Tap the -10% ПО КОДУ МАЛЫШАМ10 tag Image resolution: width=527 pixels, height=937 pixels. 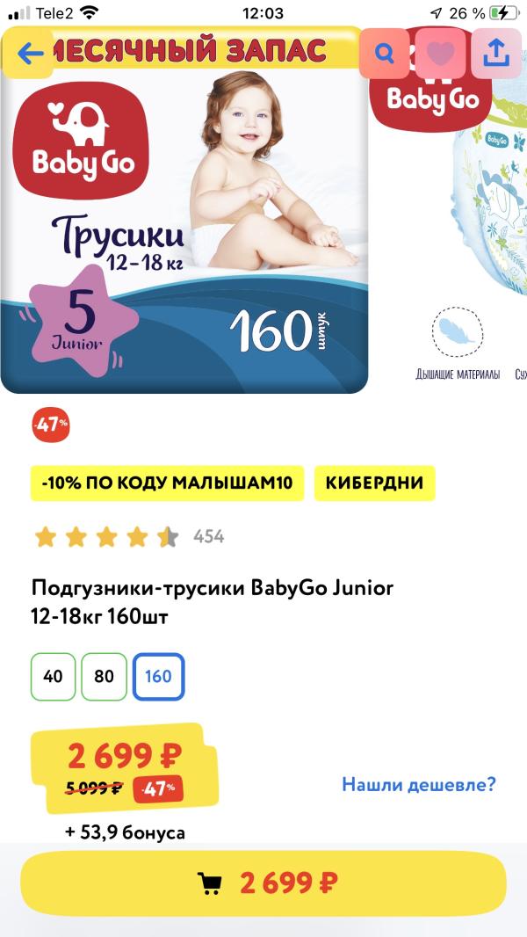pos(168,483)
